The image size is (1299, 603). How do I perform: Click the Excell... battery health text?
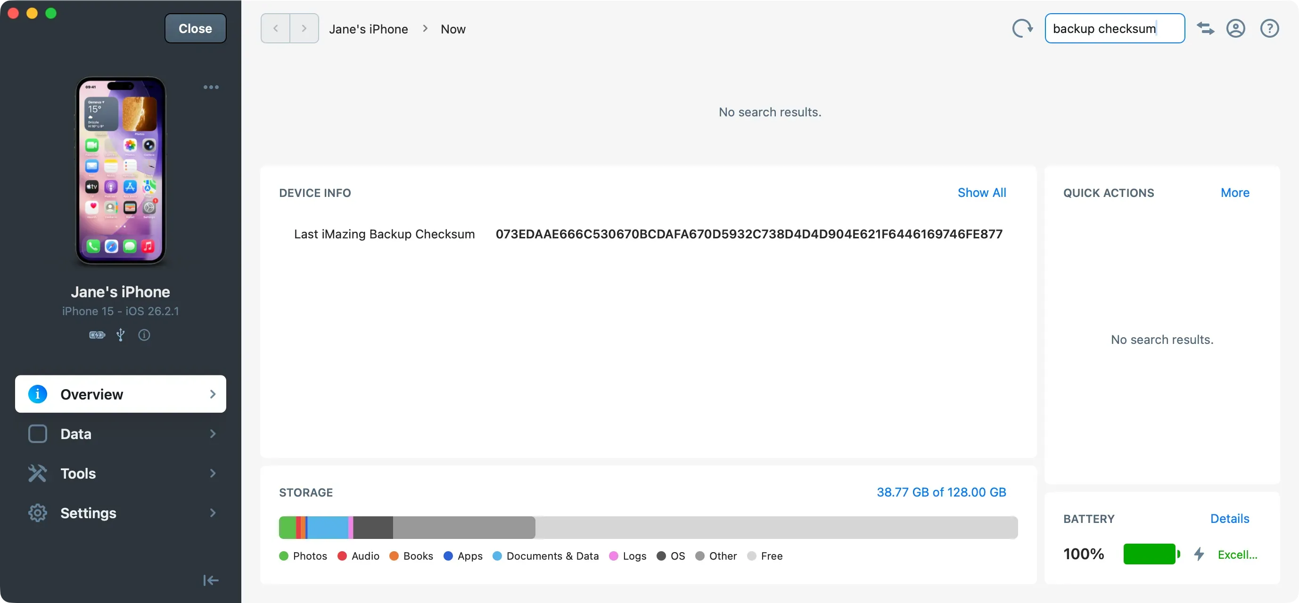[1237, 554]
